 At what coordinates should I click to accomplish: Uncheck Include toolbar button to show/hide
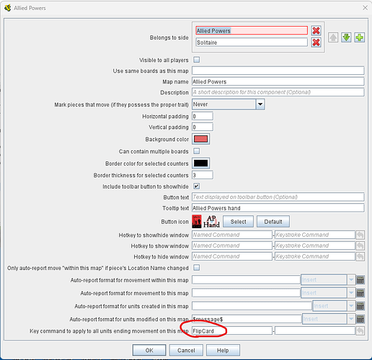click(x=197, y=186)
